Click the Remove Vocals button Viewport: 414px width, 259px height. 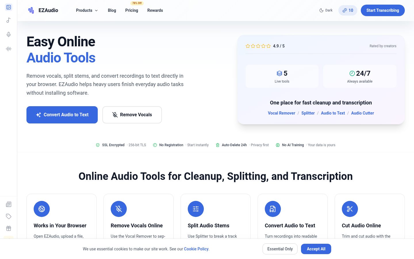click(132, 115)
